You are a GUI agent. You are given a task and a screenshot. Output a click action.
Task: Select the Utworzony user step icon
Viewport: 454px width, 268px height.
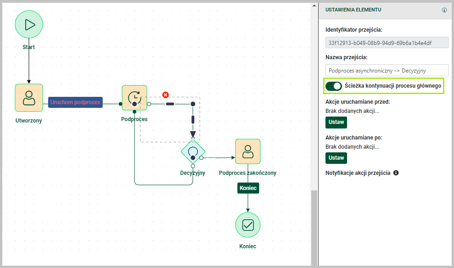click(29, 98)
